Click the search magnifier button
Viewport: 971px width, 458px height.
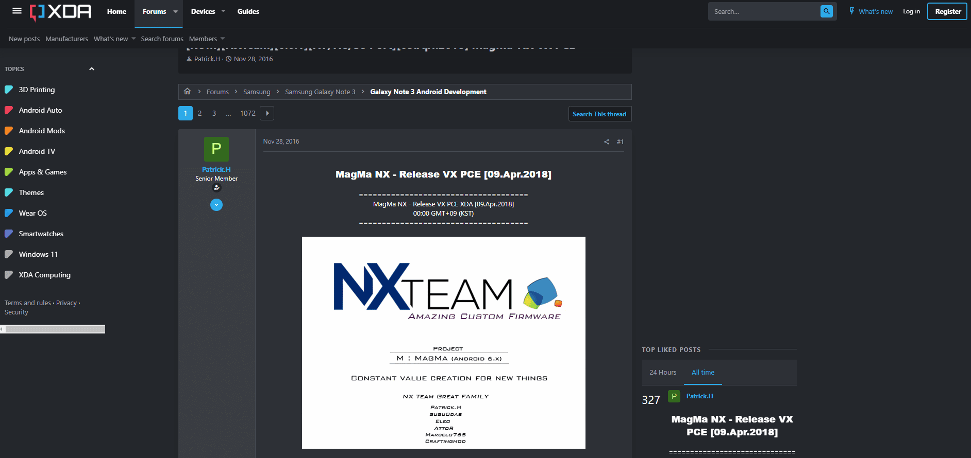[826, 11]
